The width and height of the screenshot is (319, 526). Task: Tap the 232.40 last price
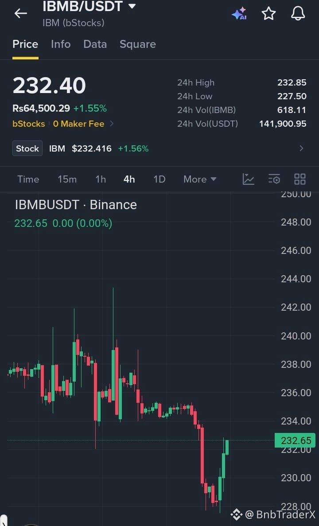pos(49,85)
